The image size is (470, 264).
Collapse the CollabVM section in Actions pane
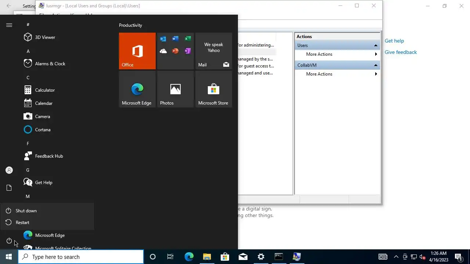click(x=376, y=65)
